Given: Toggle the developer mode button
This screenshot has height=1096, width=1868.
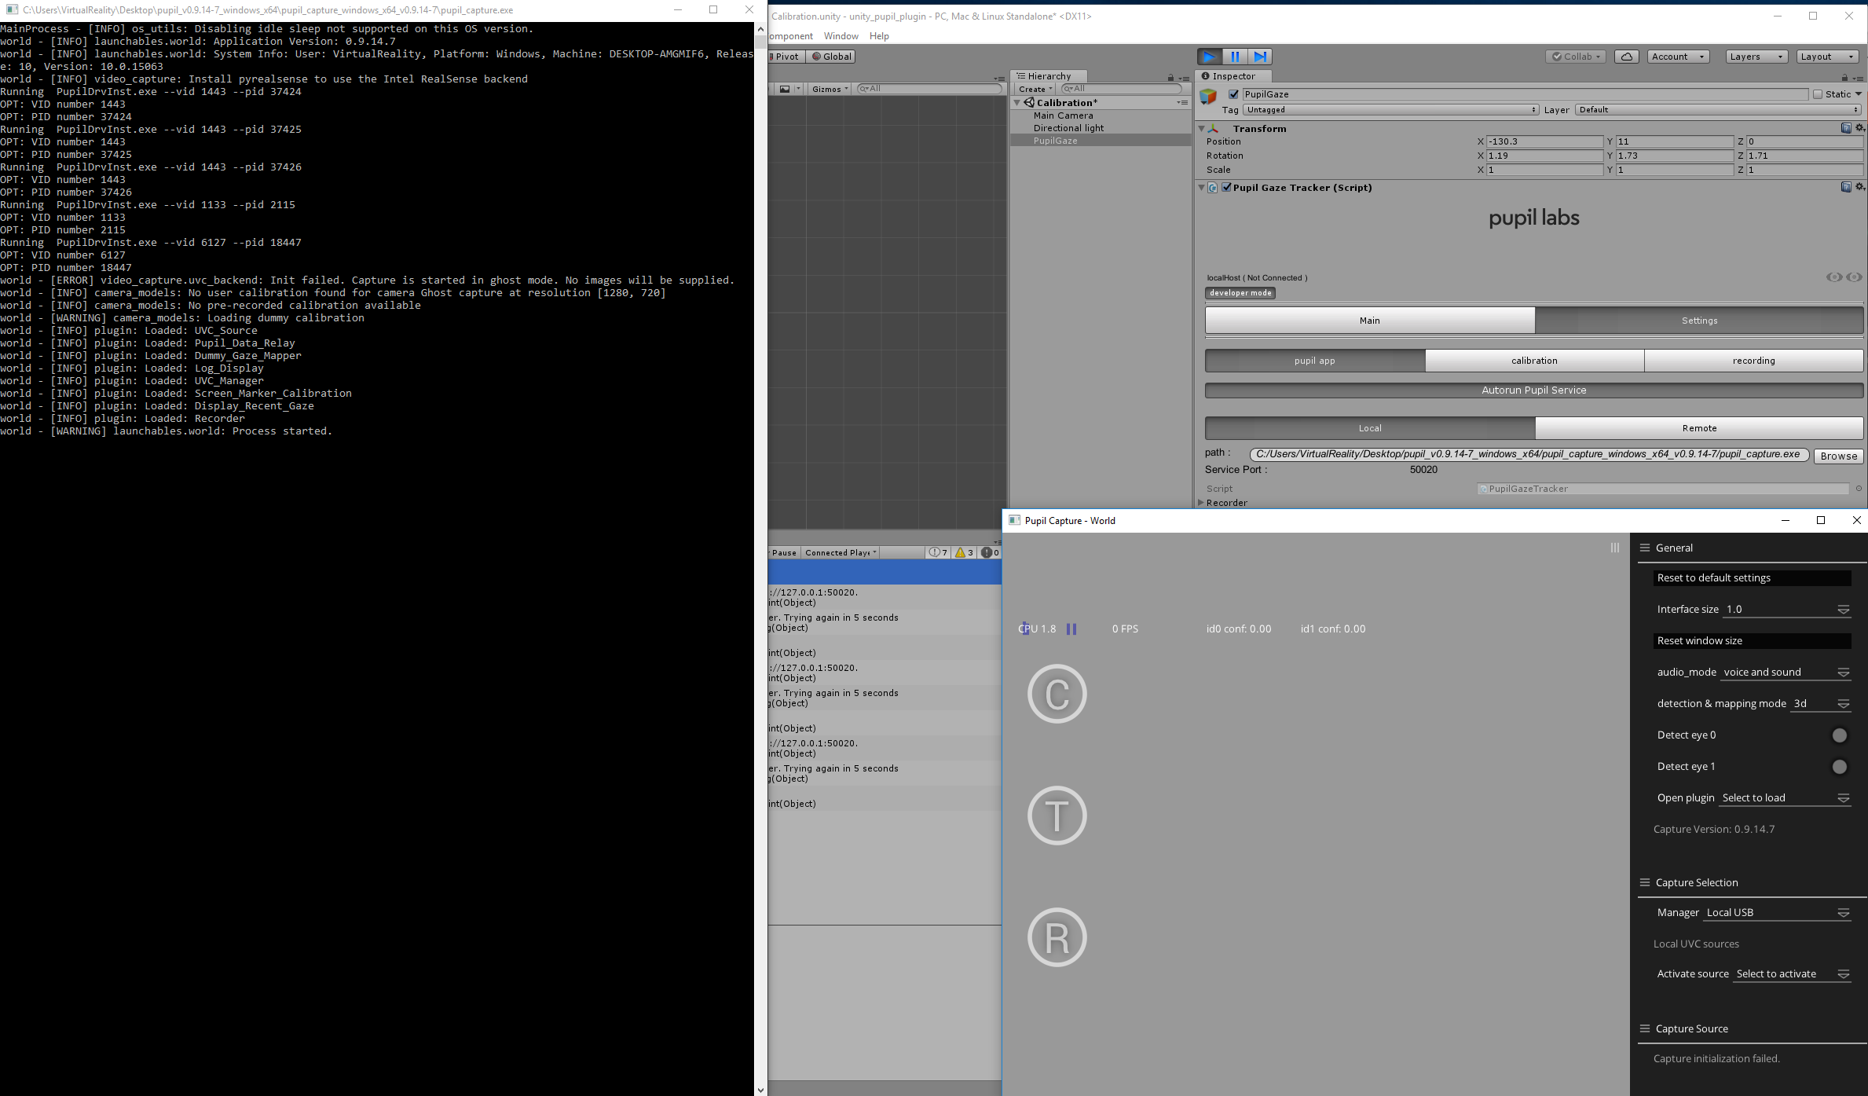Looking at the screenshot, I should pos(1240,293).
